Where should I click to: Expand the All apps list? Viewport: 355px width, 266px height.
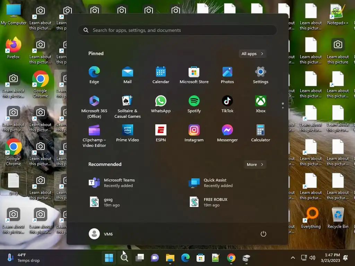252,54
